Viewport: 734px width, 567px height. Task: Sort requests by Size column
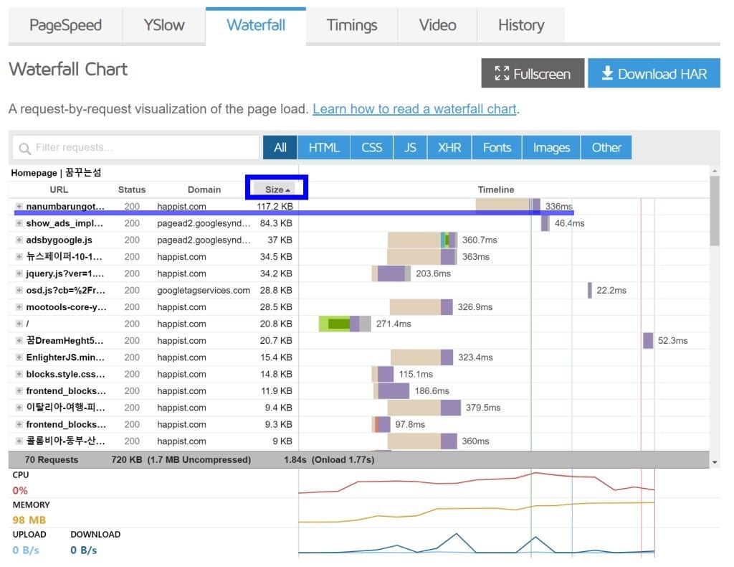pyautogui.click(x=277, y=189)
